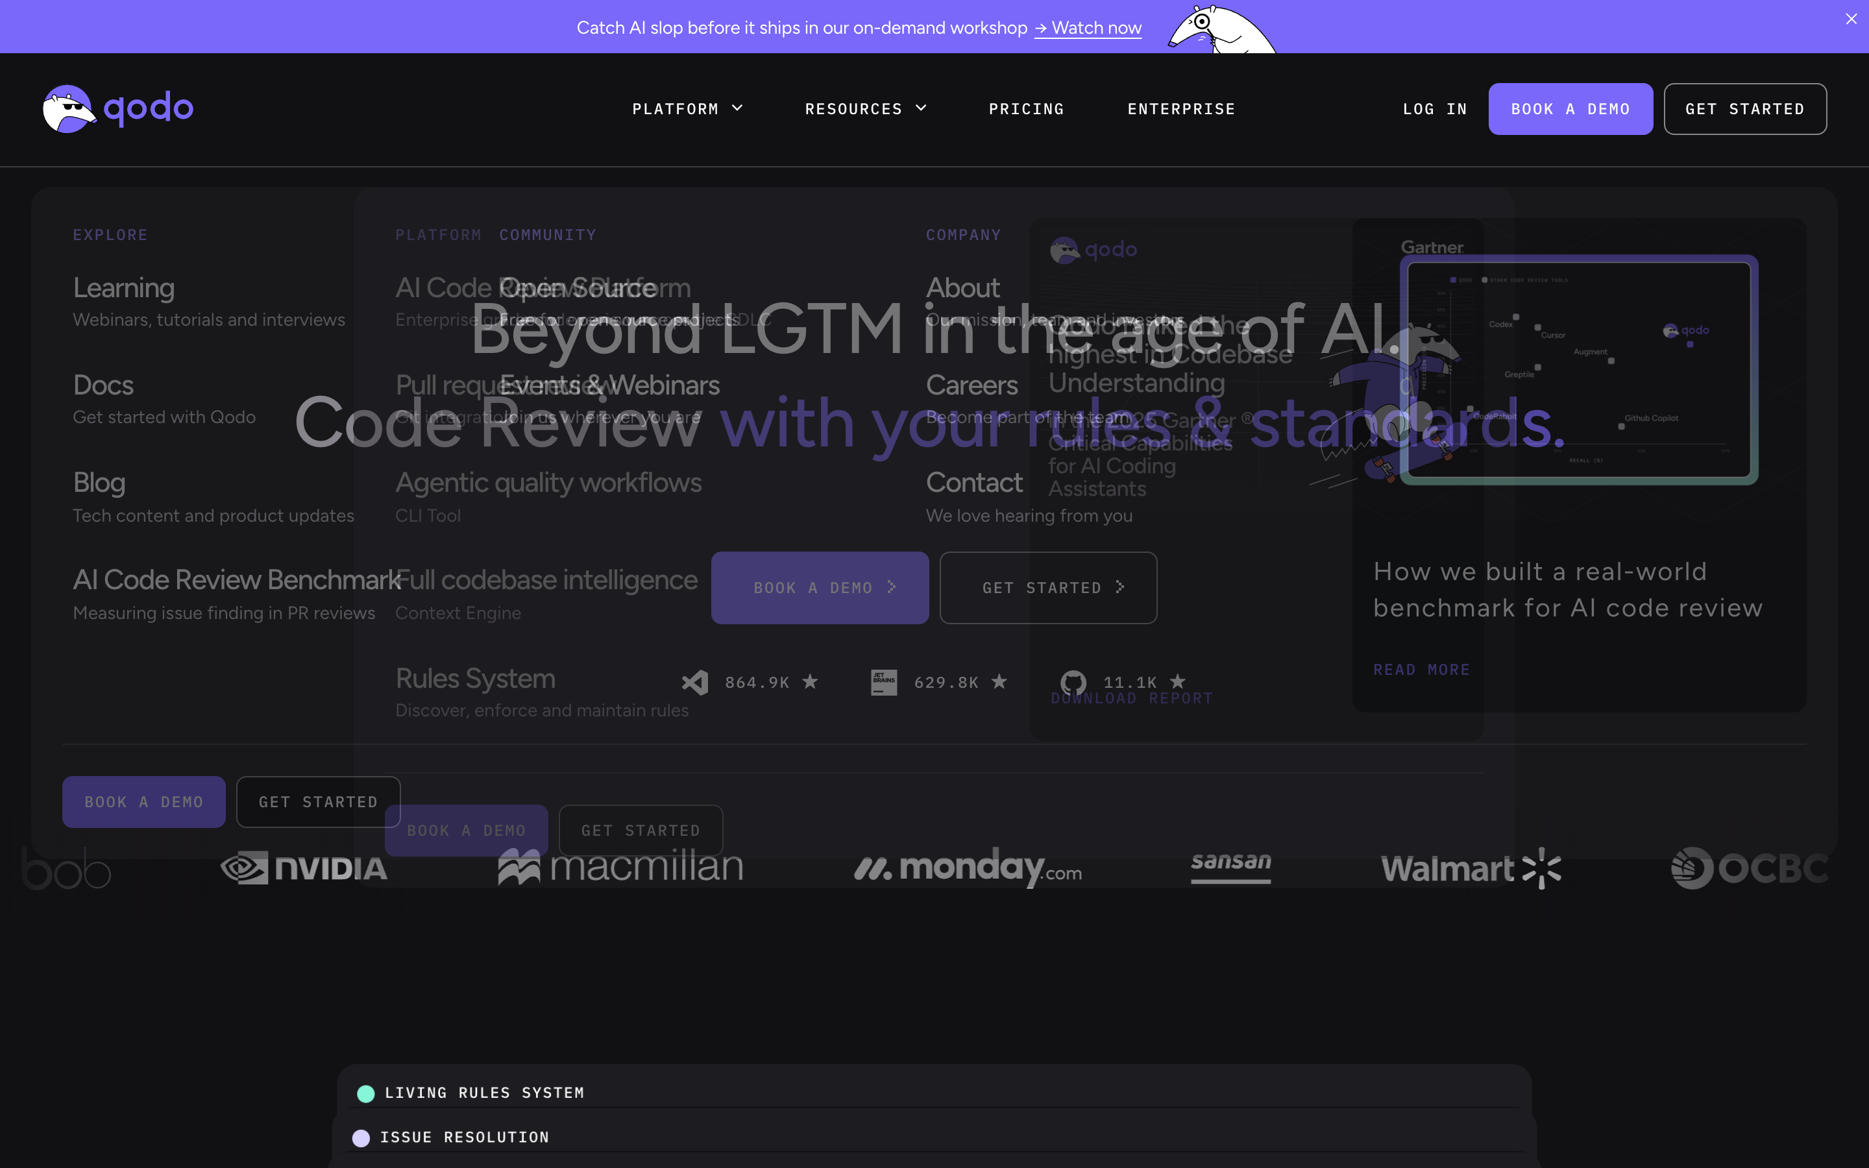Click the star beside the 629.8K count
The image size is (1869, 1168).
pyautogui.click(x=999, y=681)
